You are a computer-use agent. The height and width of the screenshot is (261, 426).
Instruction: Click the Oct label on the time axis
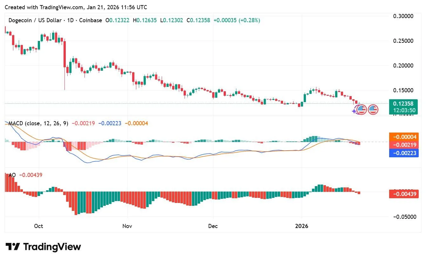click(38, 226)
